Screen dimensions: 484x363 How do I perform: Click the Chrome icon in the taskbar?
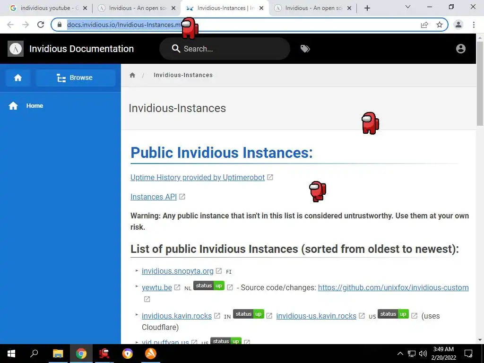81,354
